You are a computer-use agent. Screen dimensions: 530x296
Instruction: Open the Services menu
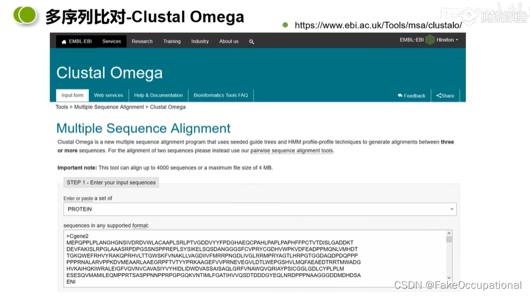click(x=112, y=41)
